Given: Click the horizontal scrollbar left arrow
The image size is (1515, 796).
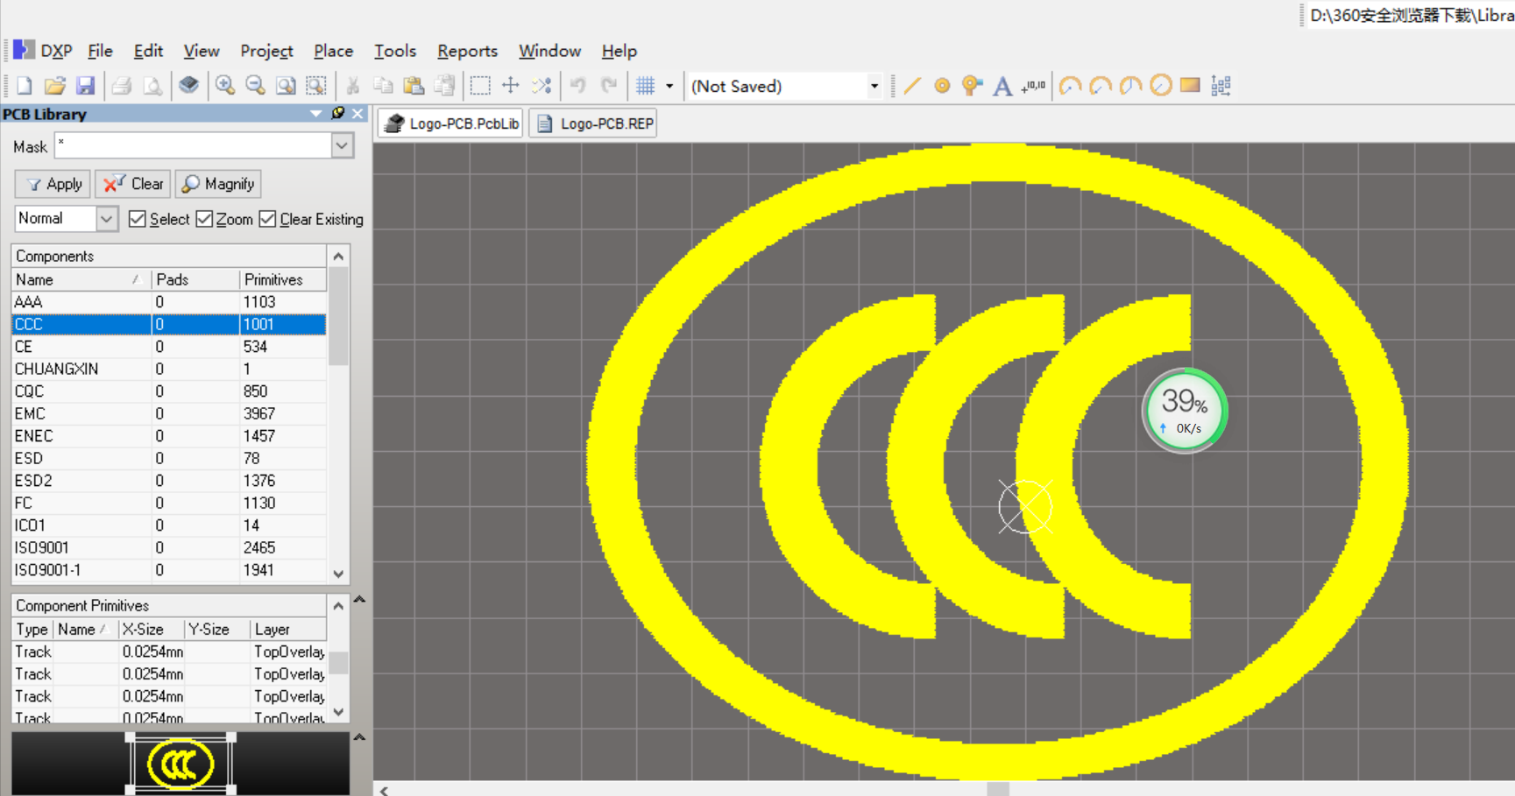Looking at the screenshot, I should (x=384, y=789).
